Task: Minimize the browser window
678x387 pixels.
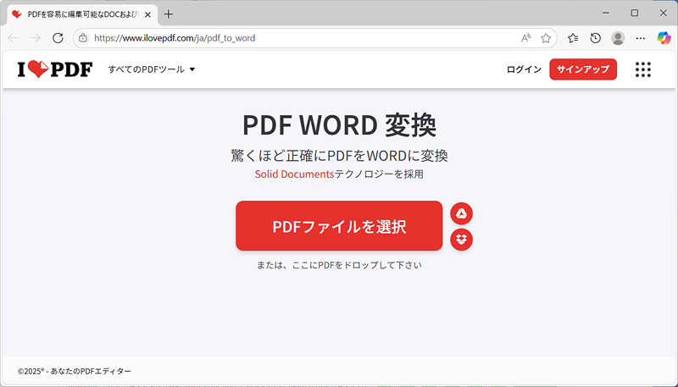Action: (606, 13)
